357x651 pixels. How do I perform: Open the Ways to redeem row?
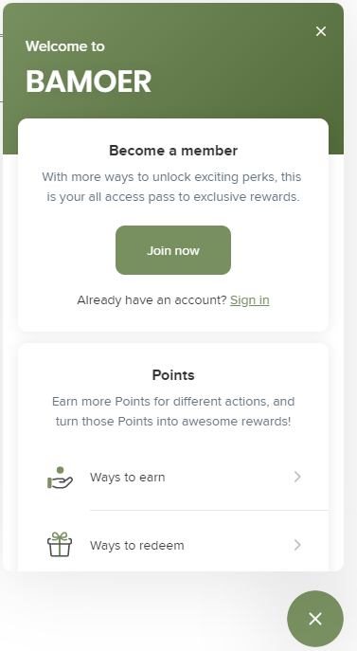point(173,545)
